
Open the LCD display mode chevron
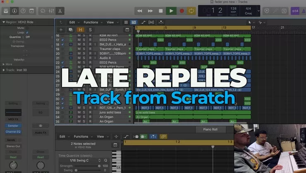tap(258, 11)
